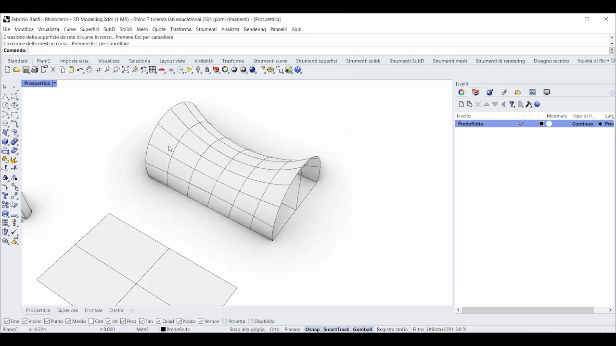Open a file with the folder icon

click(16, 70)
